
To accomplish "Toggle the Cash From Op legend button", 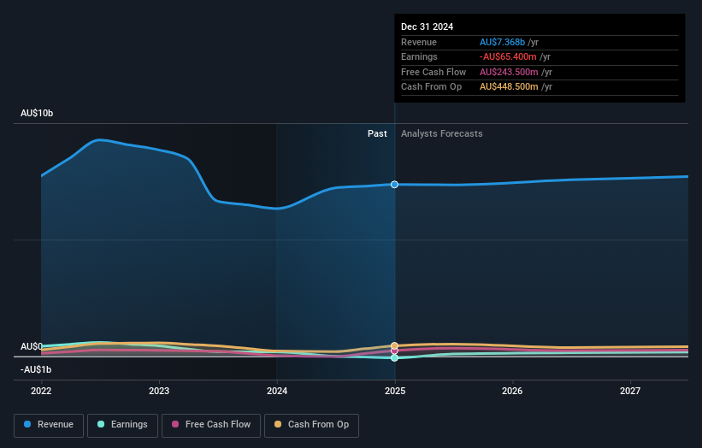I will tap(311, 425).
